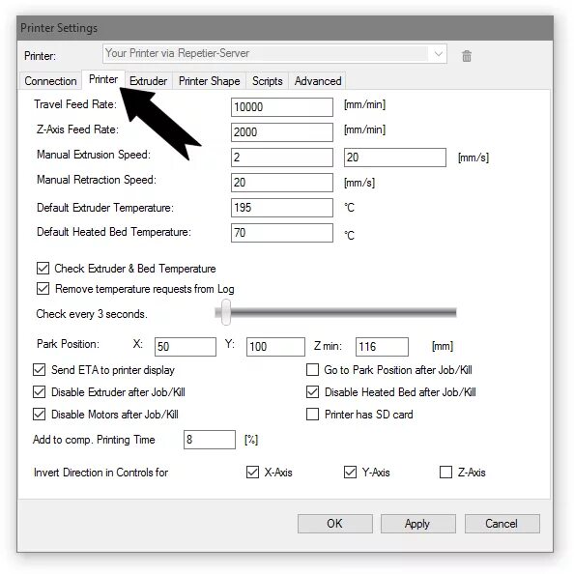Screen dimensions: 574x574
Task: Open the Printer selection dropdown
Action: (x=274, y=53)
